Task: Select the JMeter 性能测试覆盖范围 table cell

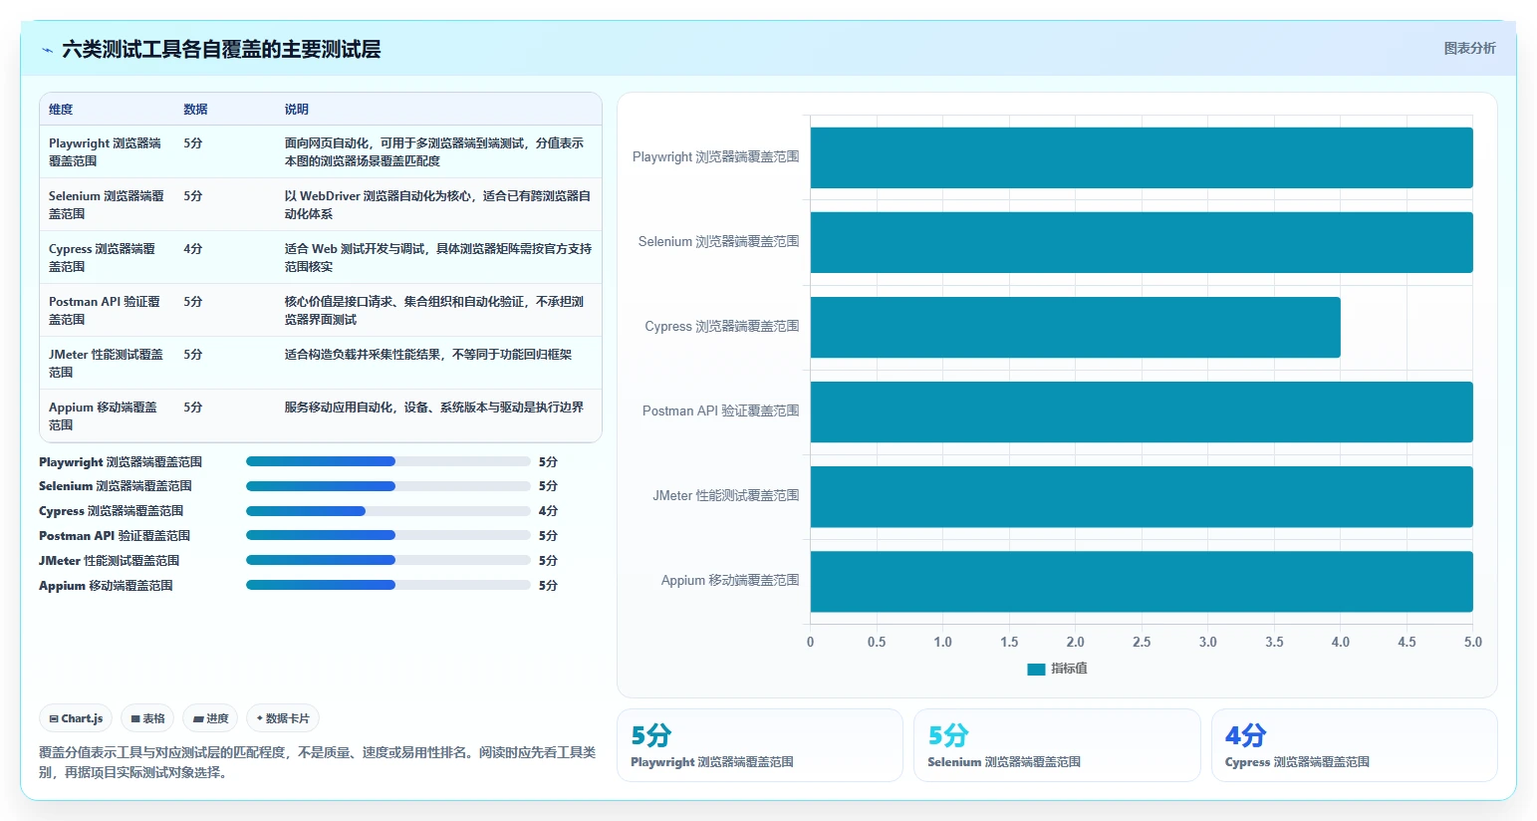Action: click(107, 363)
